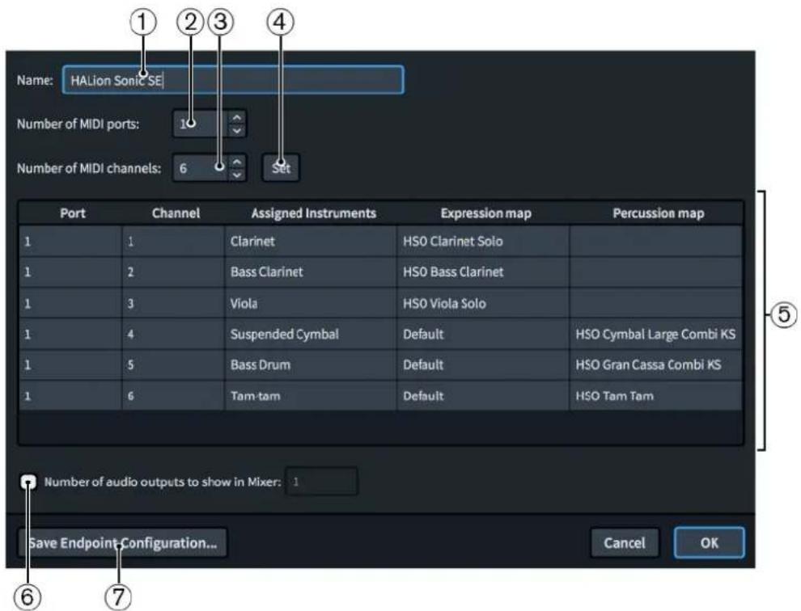
Task: Click the HSO Clarinet Solo expression map cell
Action: click(483, 241)
